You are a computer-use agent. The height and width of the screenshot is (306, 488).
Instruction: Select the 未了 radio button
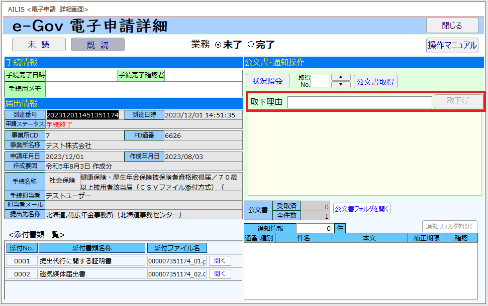click(x=218, y=45)
